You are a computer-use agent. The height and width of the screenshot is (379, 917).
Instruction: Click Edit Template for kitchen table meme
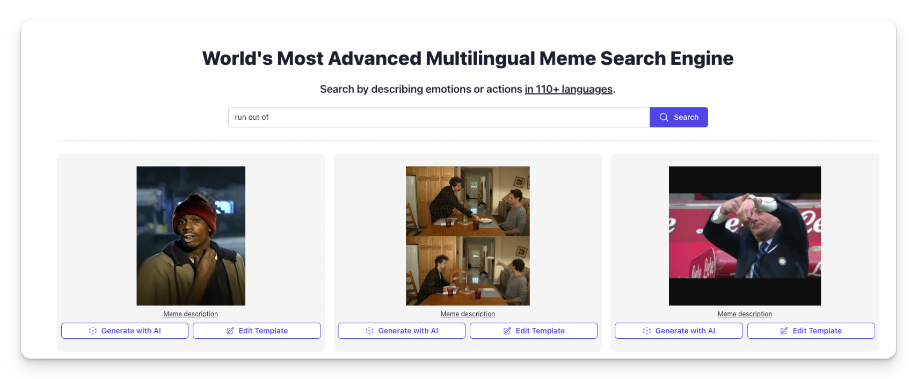534,331
